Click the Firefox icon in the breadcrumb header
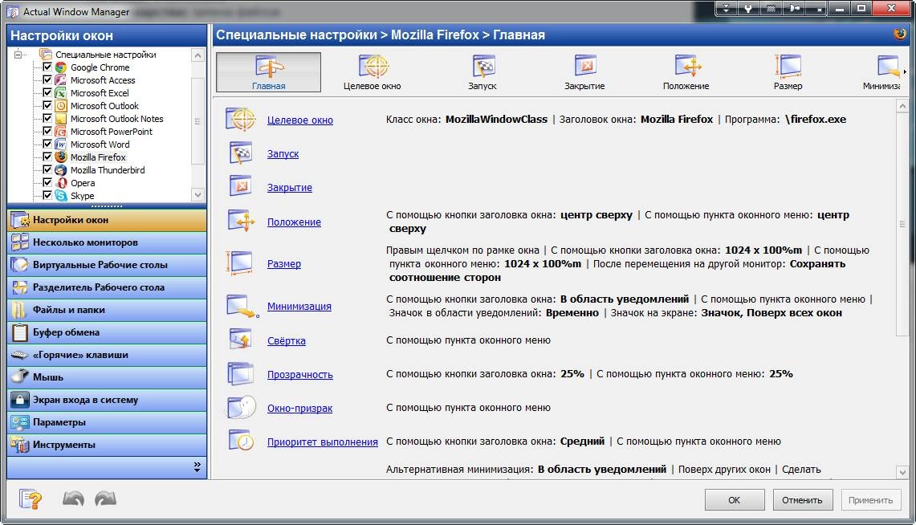Viewport: 916px width, 525px height. [x=900, y=35]
